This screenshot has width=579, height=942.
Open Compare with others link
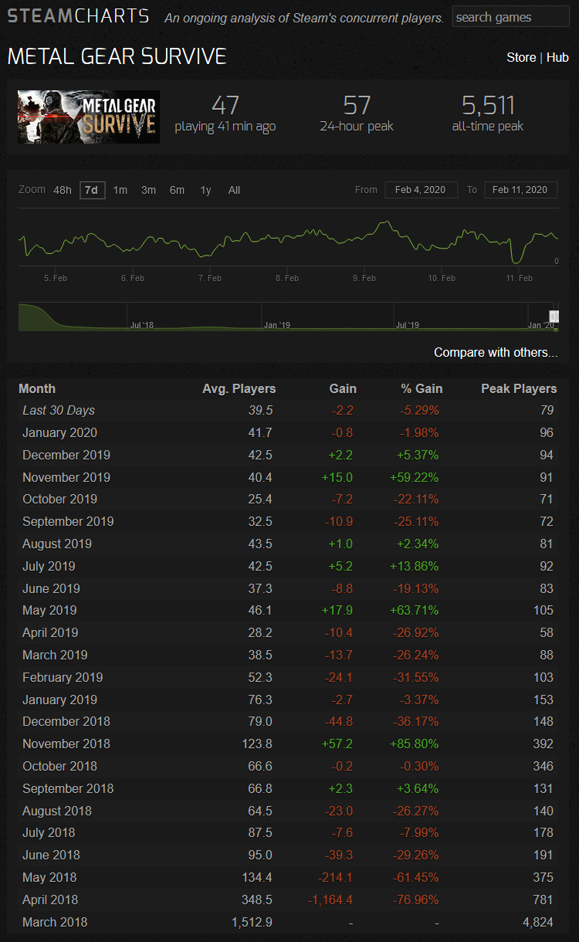[496, 352]
